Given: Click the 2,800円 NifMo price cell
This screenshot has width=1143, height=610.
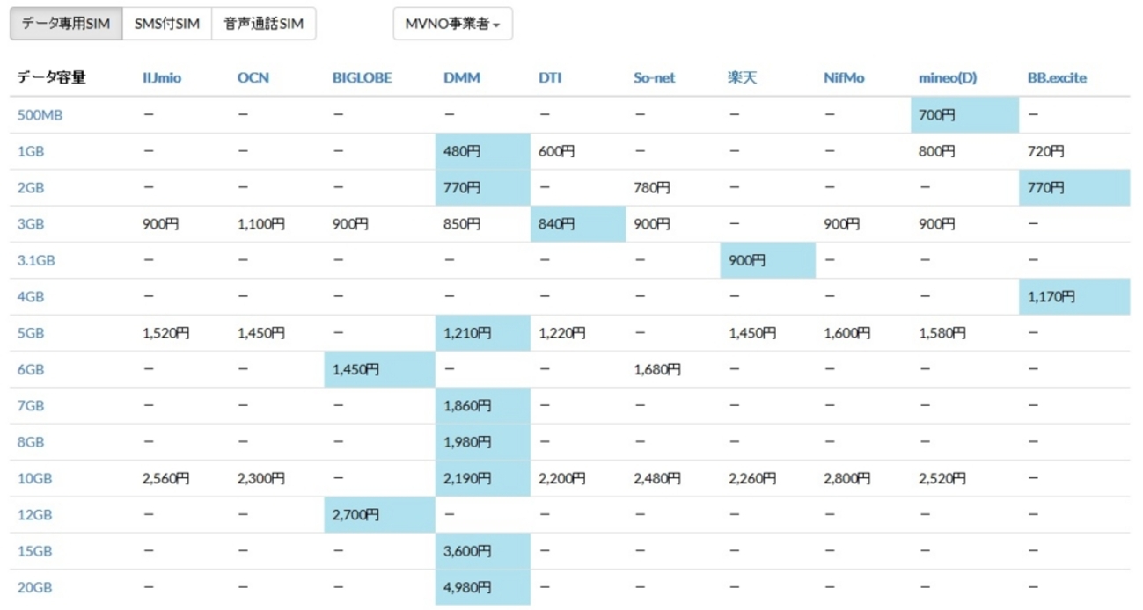Looking at the screenshot, I should click(x=863, y=479).
